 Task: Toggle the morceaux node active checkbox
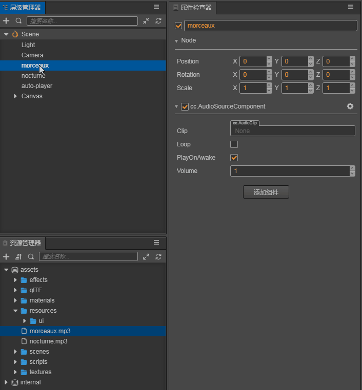click(178, 26)
